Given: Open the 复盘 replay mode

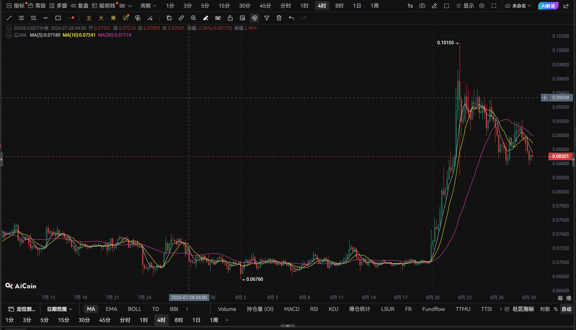Looking at the screenshot, I should coord(79,6).
